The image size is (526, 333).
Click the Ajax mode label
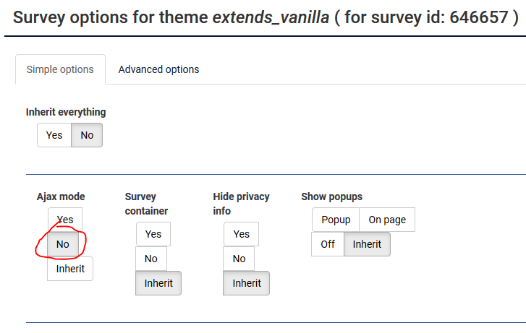[61, 196]
